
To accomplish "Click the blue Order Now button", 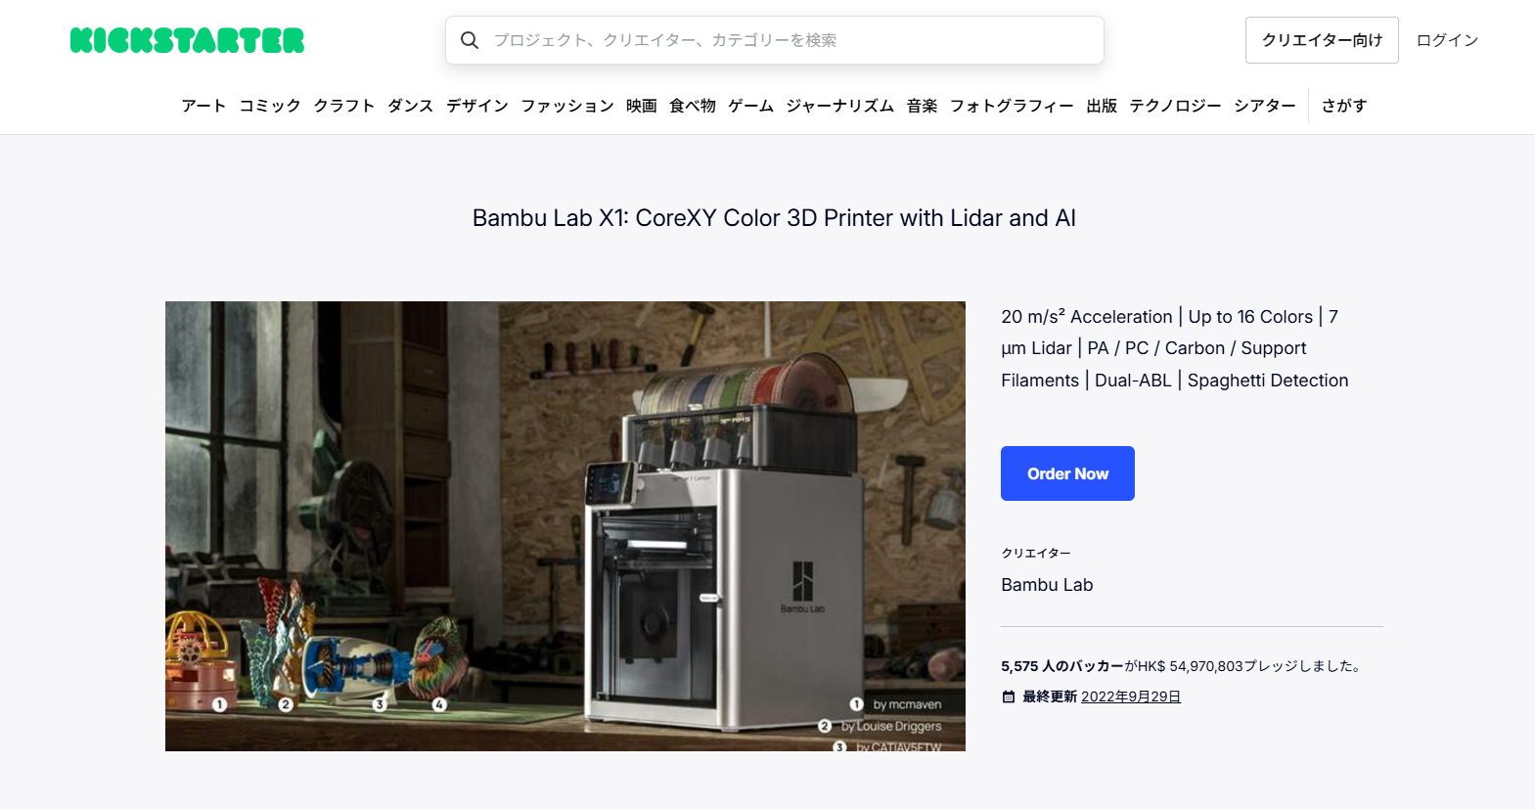I will tap(1067, 473).
